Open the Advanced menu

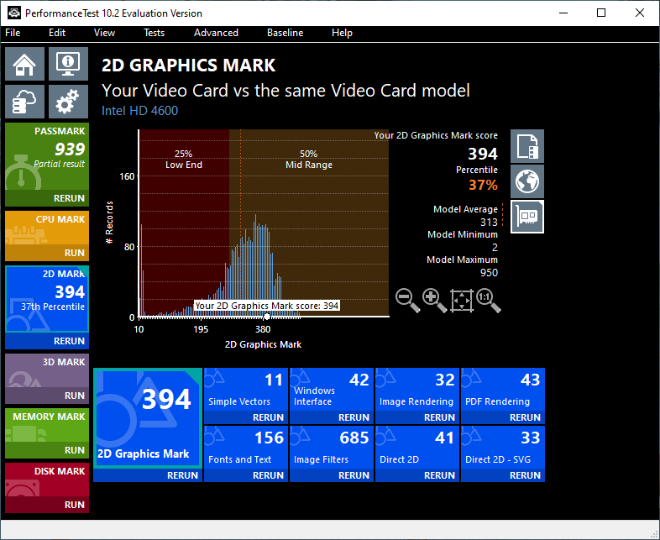(216, 33)
